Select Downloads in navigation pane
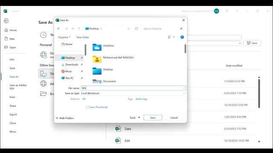The width and height of the screenshot is (273, 153). [x=70, y=65]
